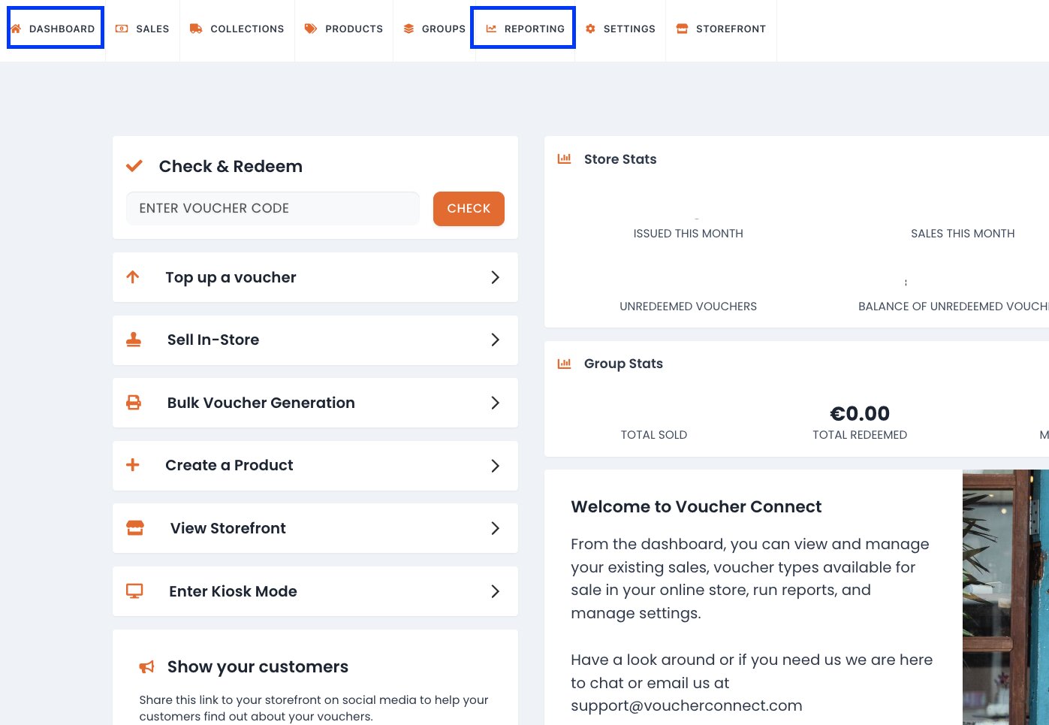
Task: Open the Collections menu item
Action: click(237, 29)
